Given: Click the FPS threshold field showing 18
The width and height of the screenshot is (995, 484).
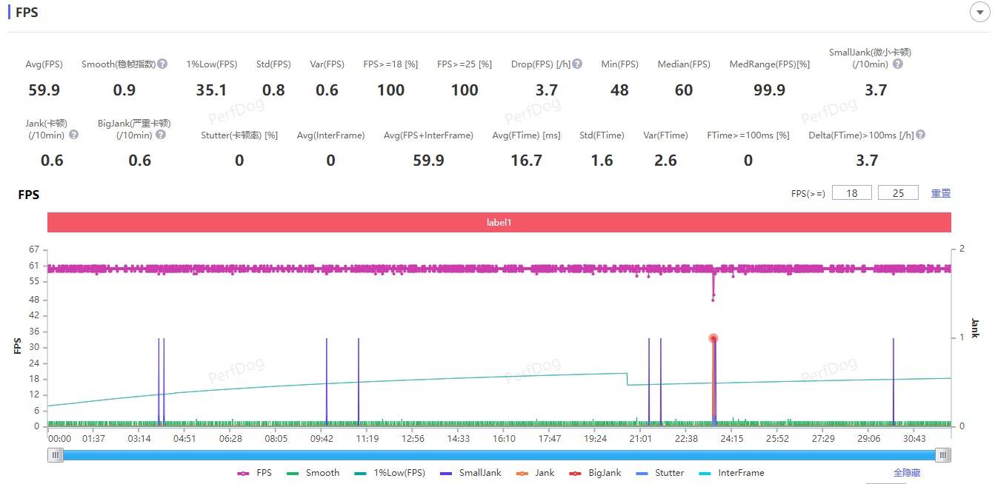Looking at the screenshot, I should click(851, 193).
